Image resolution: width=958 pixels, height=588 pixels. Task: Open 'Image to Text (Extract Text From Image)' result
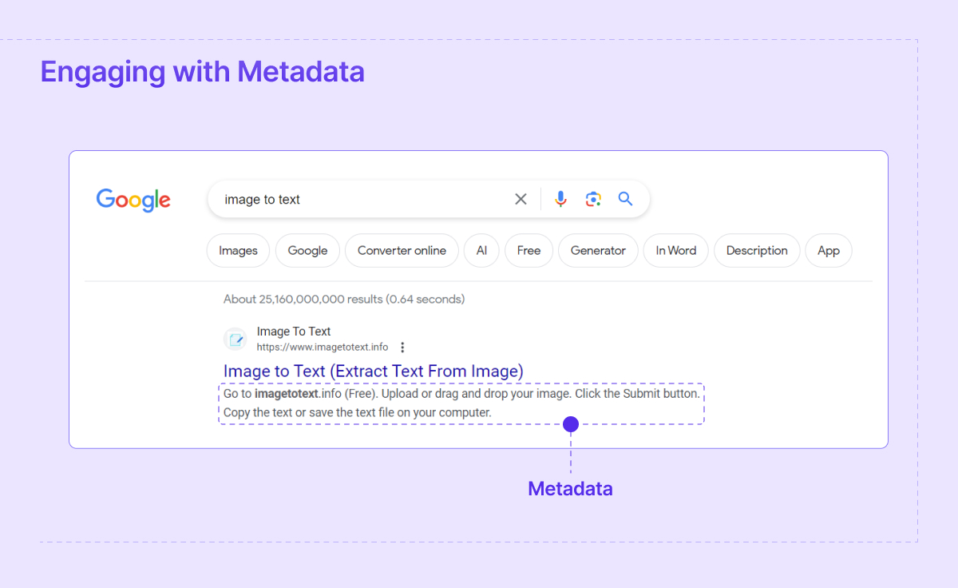coord(374,371)
